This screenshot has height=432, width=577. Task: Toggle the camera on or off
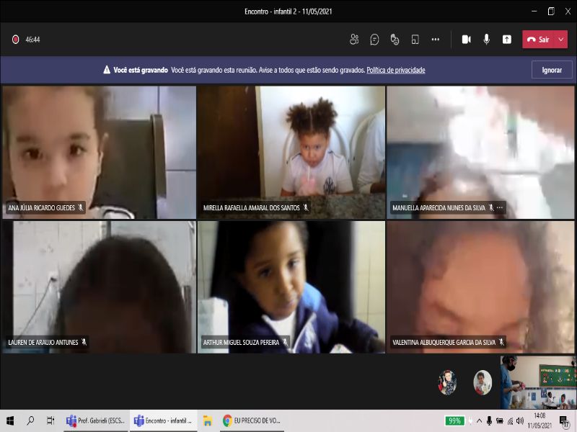pyautogui.click(x=467, y=40)
